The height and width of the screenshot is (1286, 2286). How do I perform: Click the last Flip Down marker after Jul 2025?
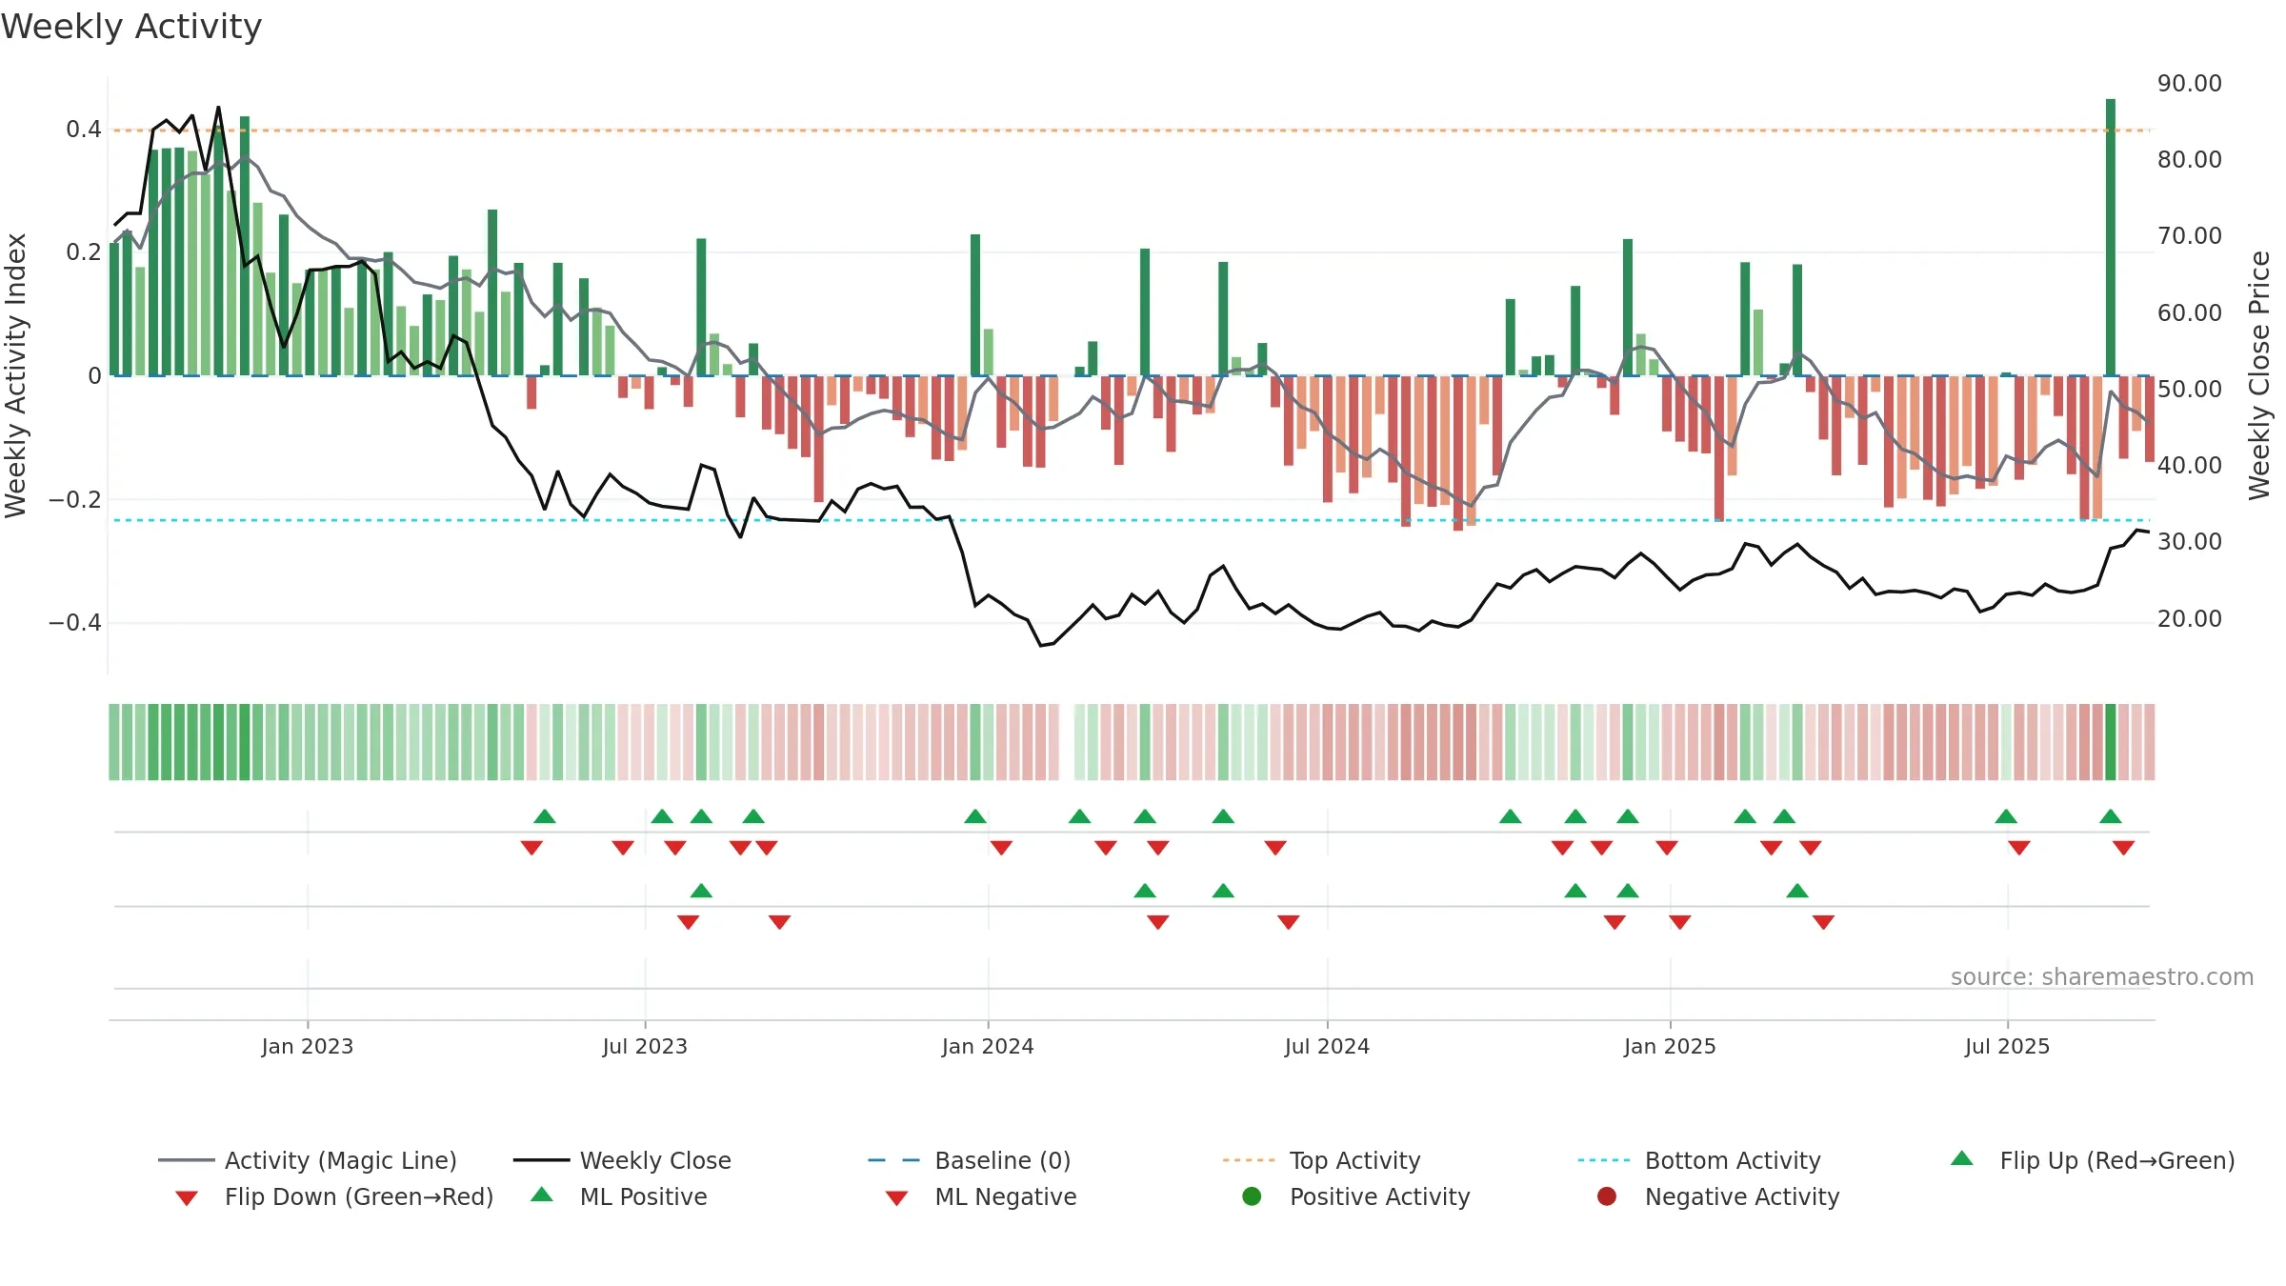(2123, 848)
